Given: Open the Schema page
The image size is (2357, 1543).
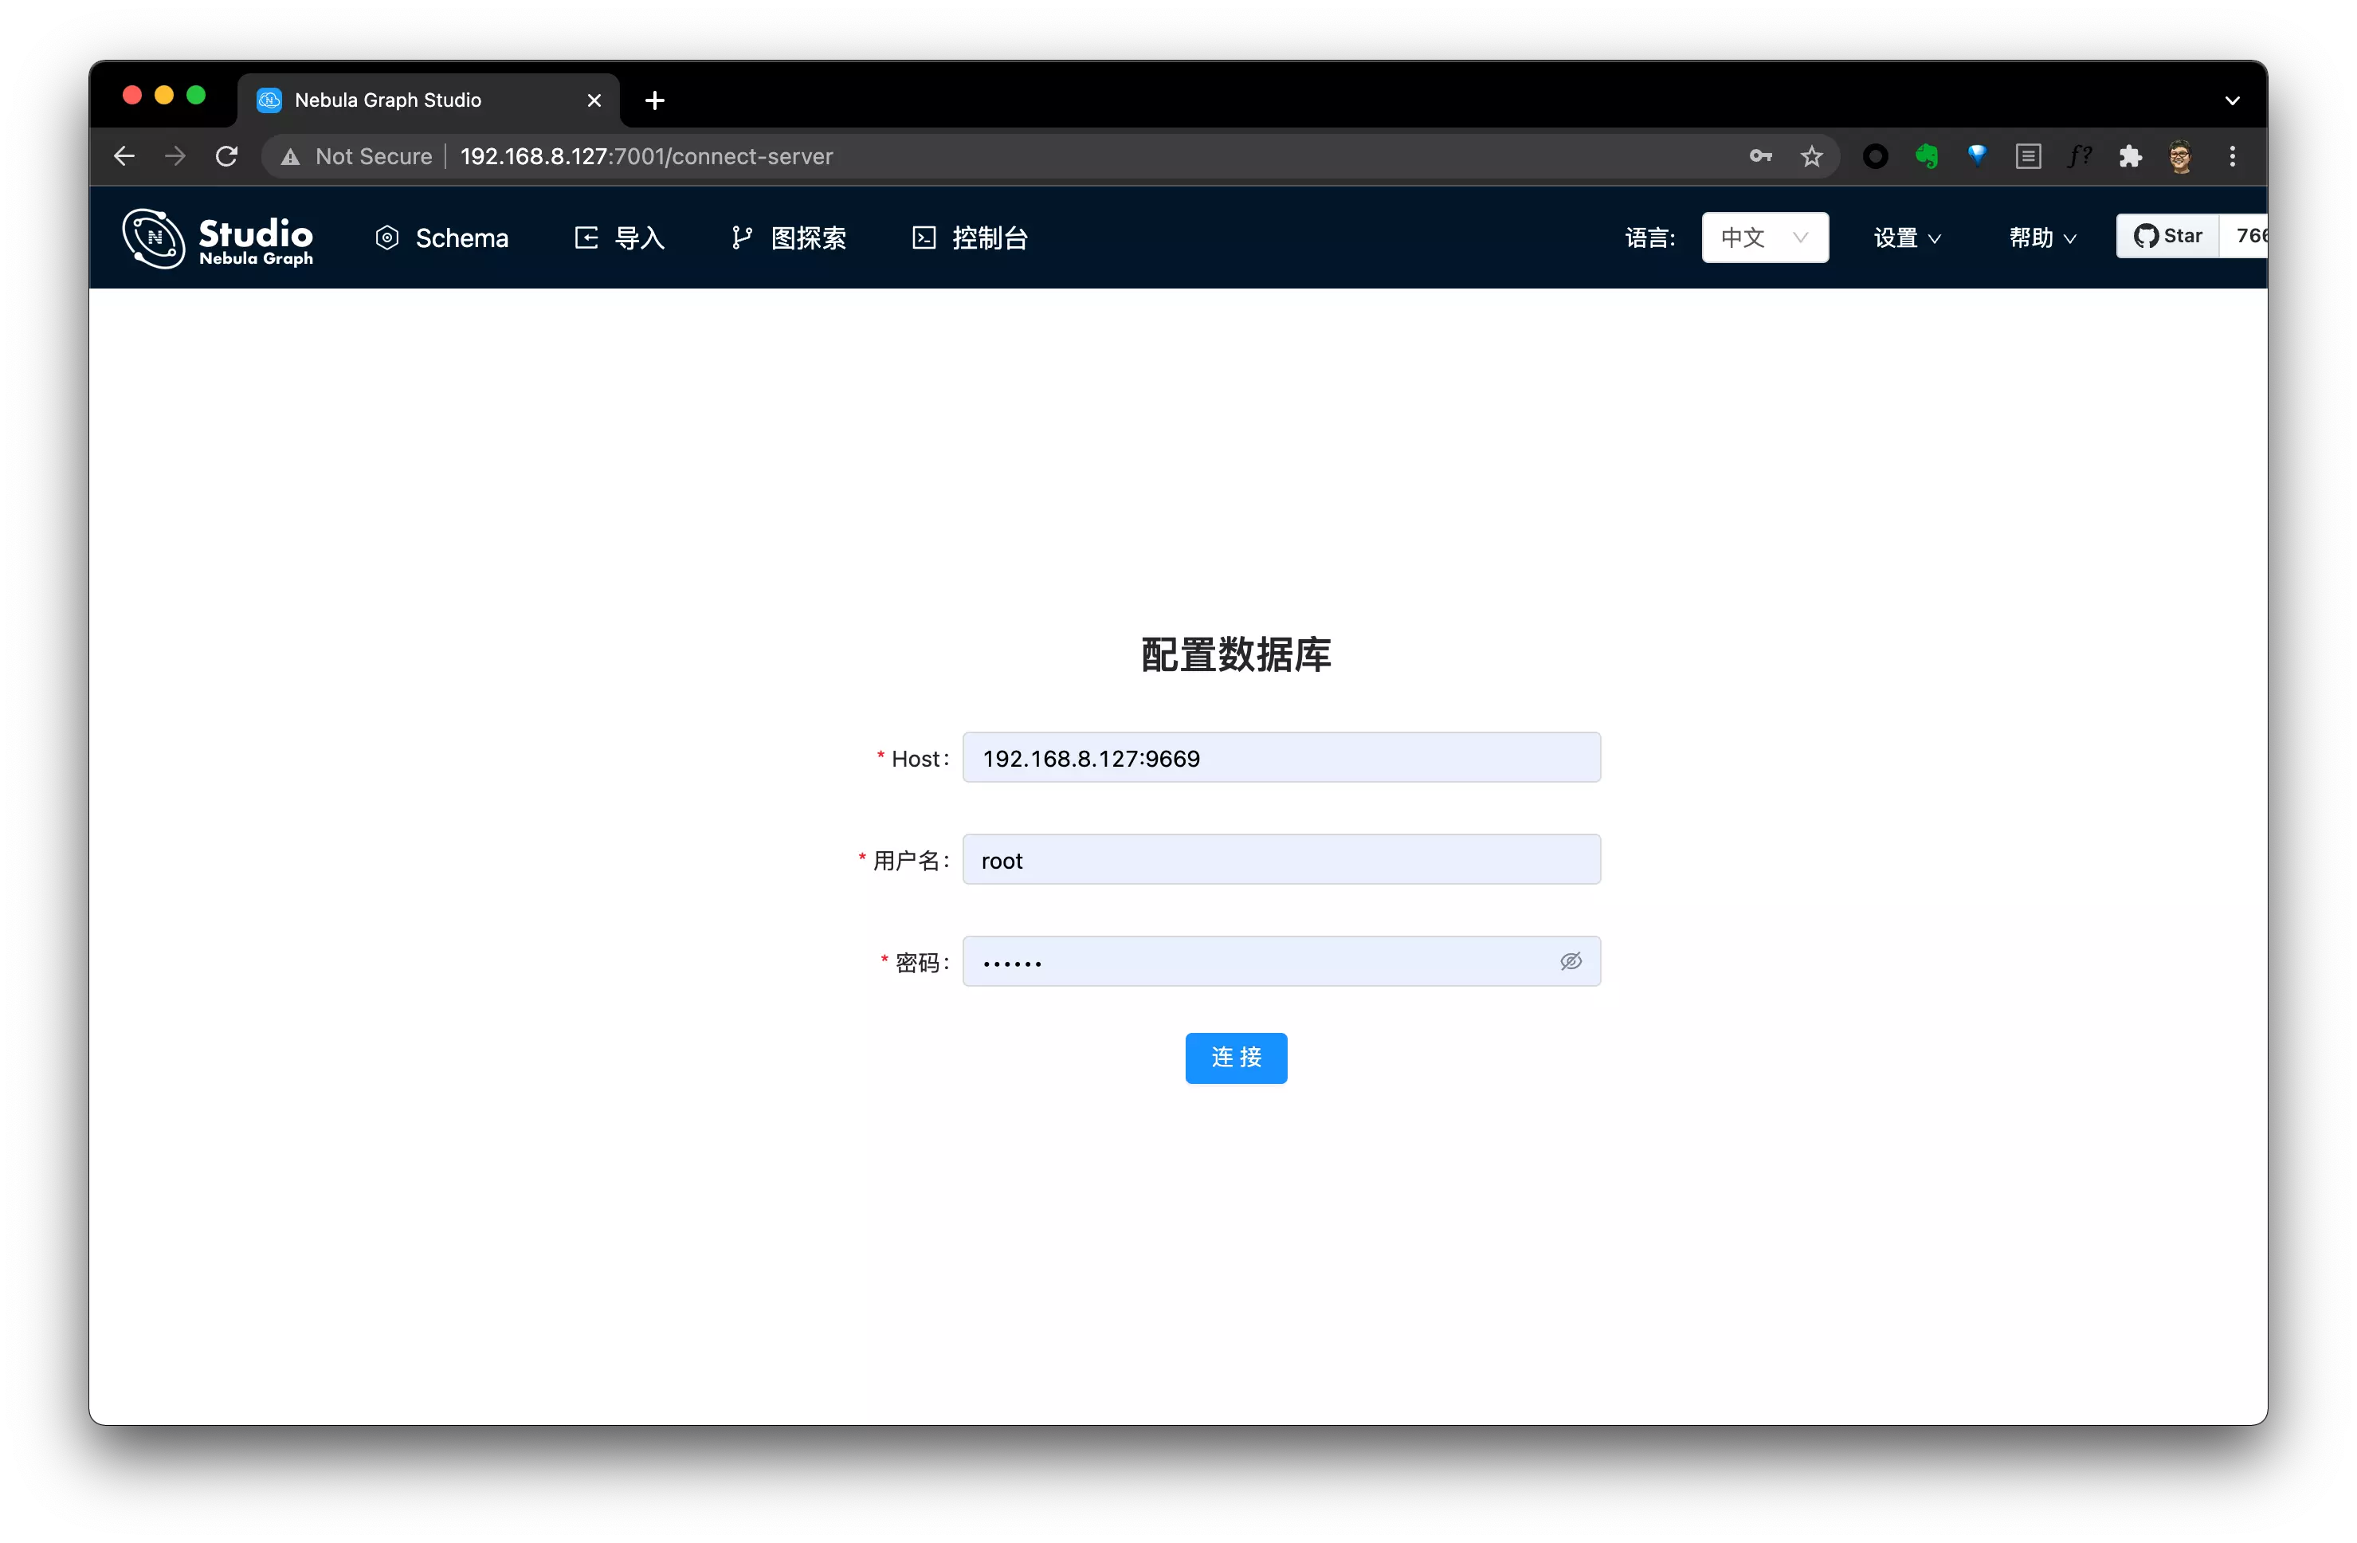Looking at the screenshot, I should (x=441, y=238).
